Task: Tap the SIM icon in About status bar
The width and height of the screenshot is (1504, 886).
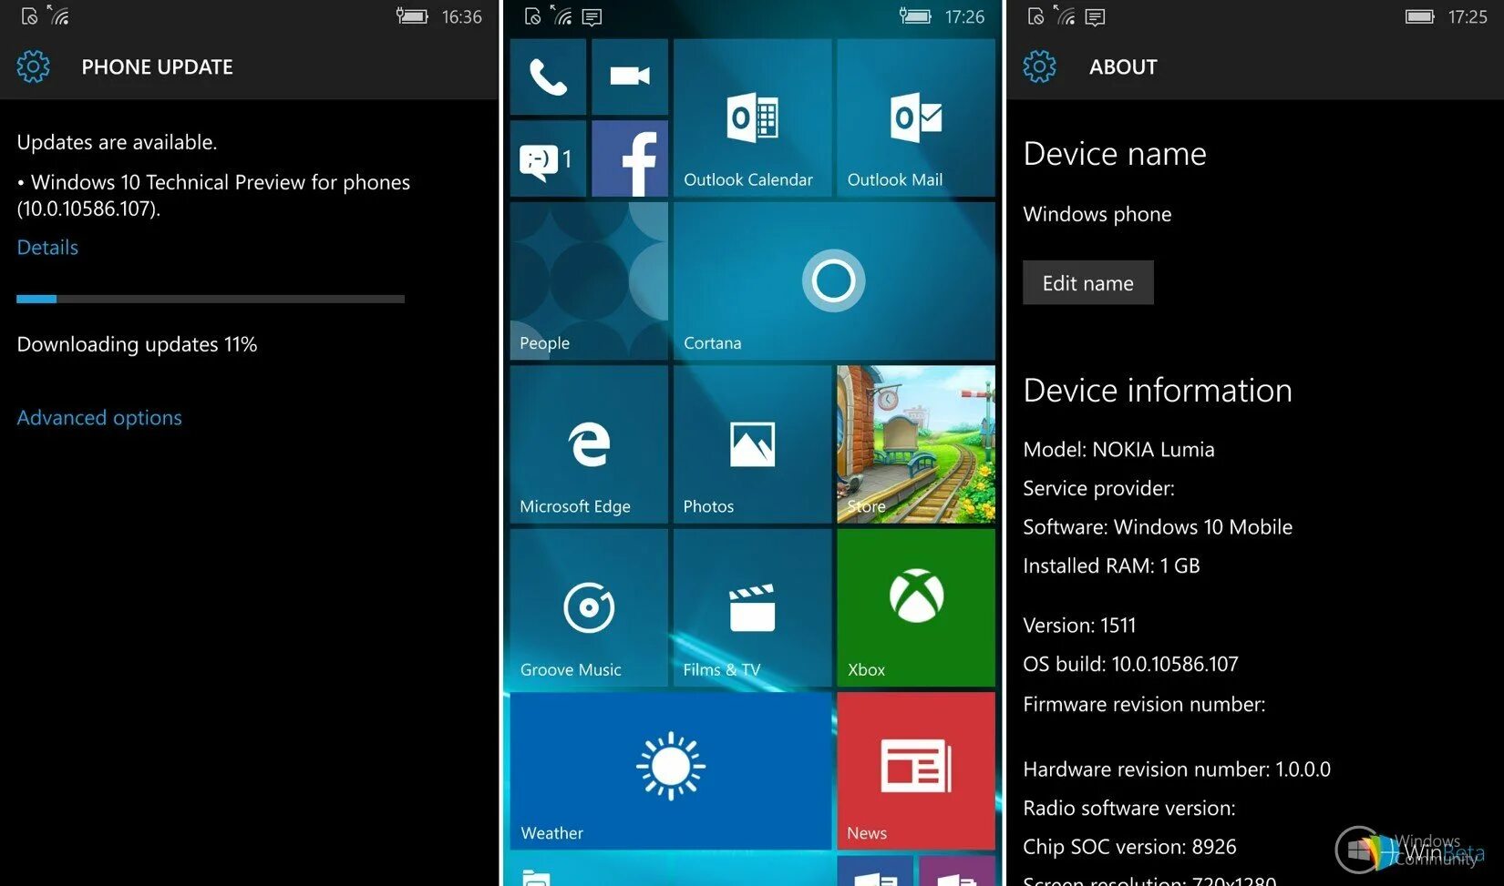Action: click(x=1035, y=16)
